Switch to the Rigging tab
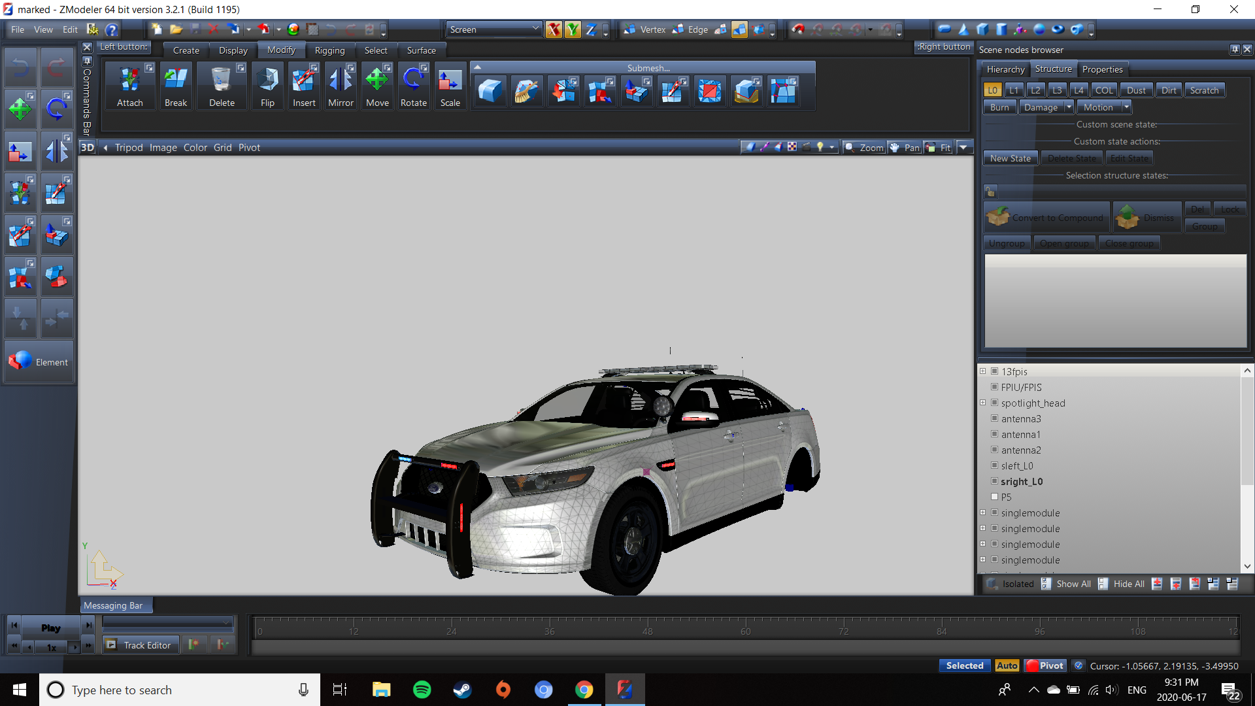The image size is (1255, 706). point(329,50)
